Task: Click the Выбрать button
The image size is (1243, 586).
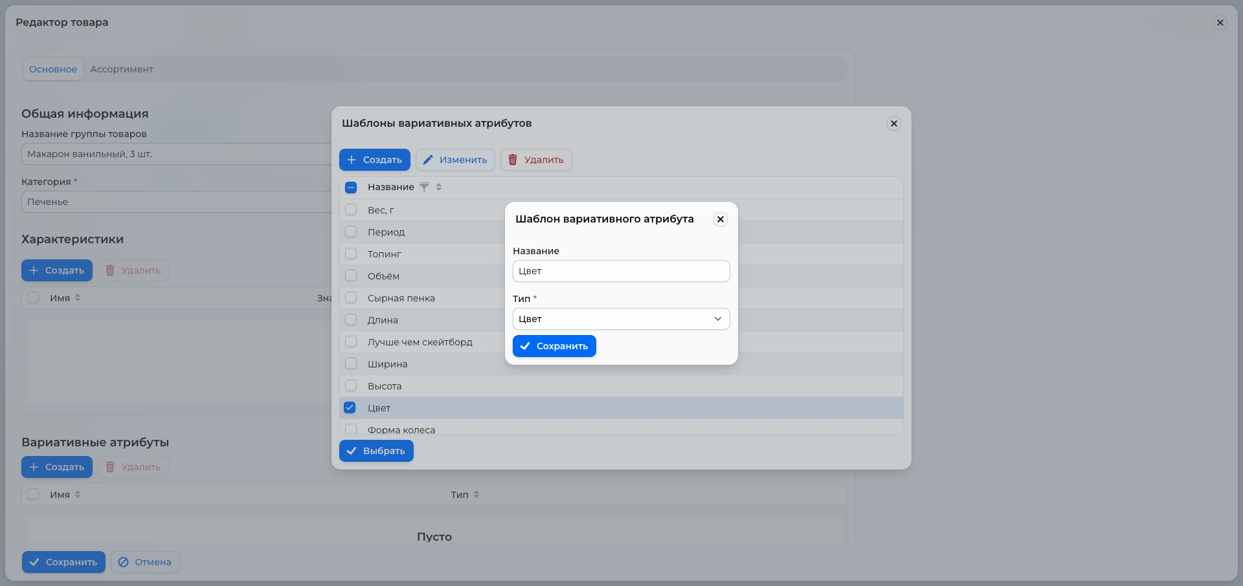Action: [x=376, y=451]
